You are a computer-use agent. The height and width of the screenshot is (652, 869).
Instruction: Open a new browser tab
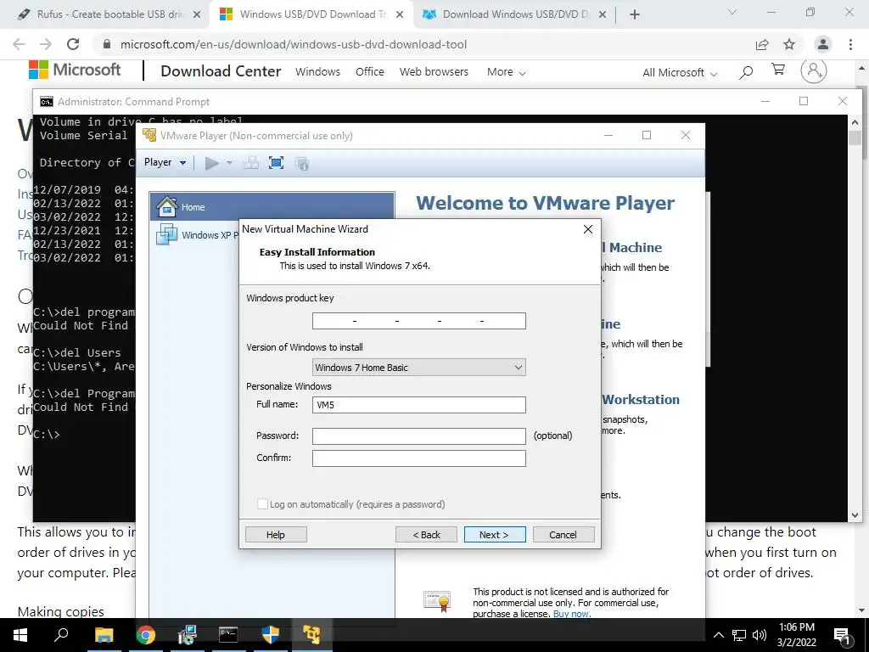pyautogui.click(x=635, y=15)
